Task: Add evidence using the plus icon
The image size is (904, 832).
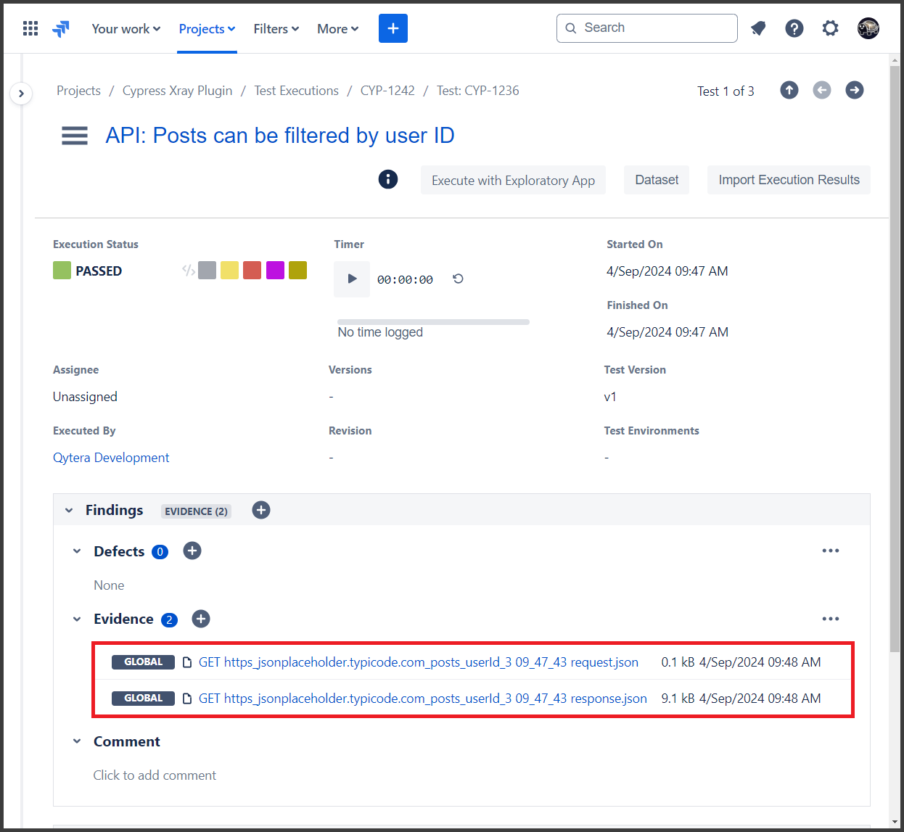Action: pos(201,619)
